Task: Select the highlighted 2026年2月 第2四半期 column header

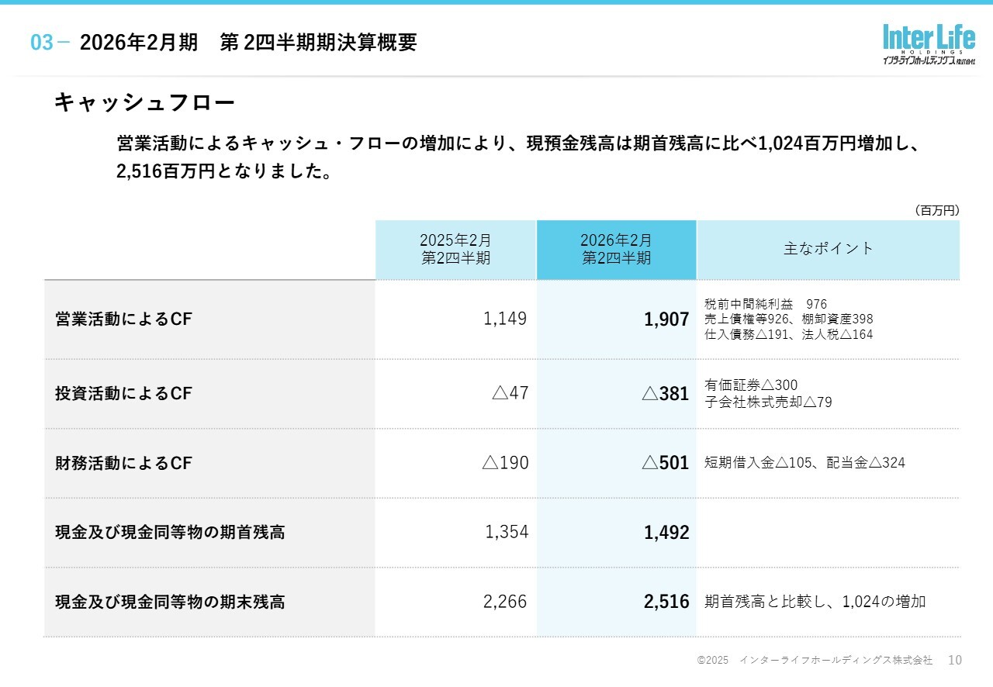Action: (x=616, y=250)
